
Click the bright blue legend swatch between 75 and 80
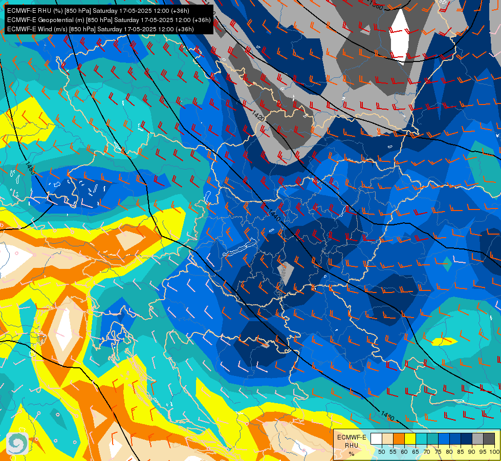tap(444, 438)
